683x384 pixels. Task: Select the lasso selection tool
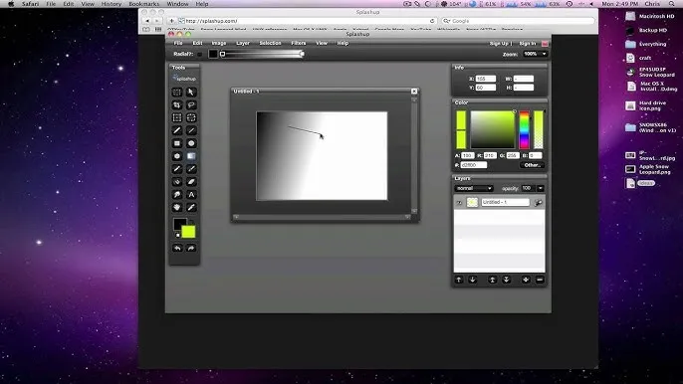point(191,104)
